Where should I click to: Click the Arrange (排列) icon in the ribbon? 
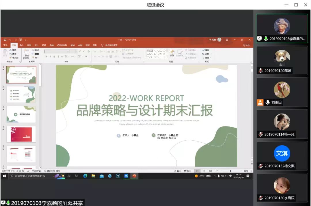point(172,52)
